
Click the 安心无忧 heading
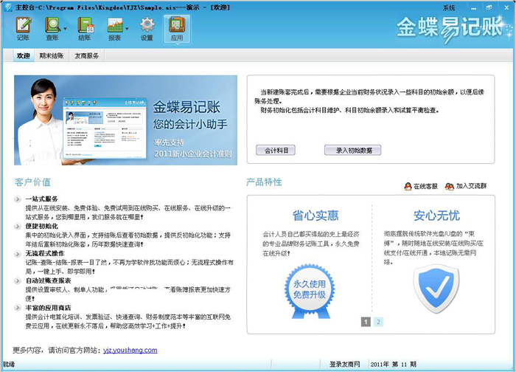(436, 216)
